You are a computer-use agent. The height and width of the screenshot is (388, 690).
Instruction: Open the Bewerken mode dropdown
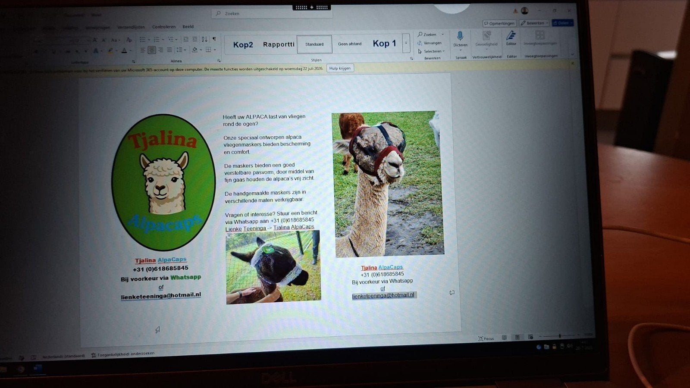click(x=534, y=23)
